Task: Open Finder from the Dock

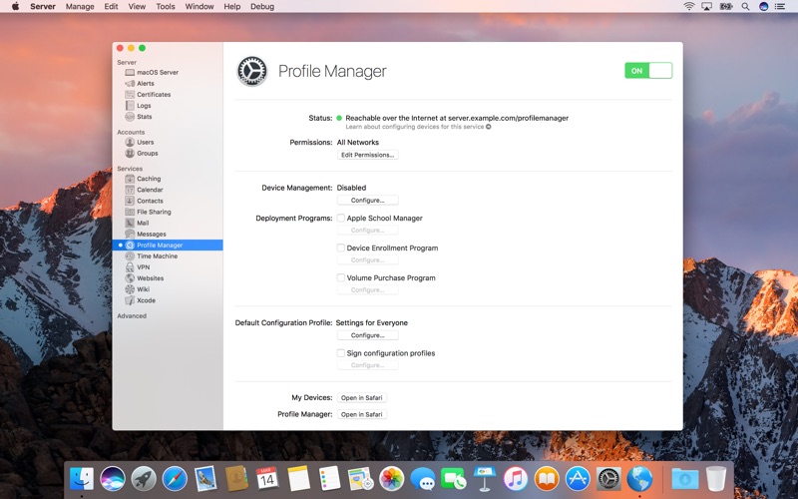Action: point(82,479)
